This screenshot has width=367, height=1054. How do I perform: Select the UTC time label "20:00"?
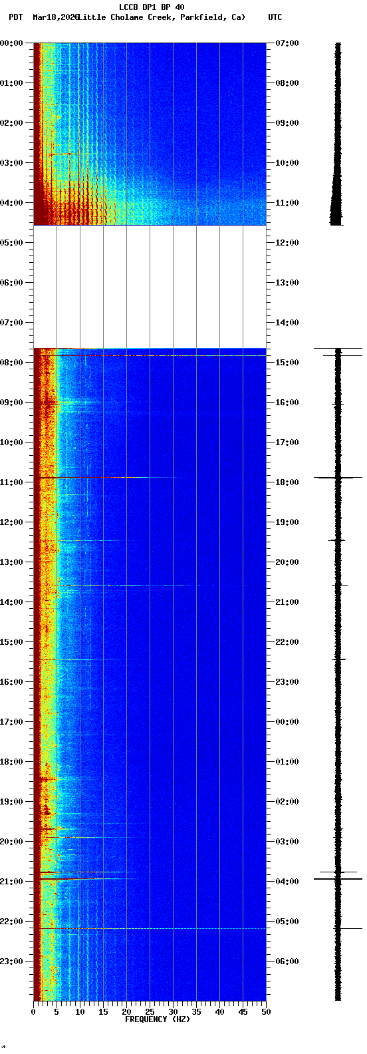point(287,562)
